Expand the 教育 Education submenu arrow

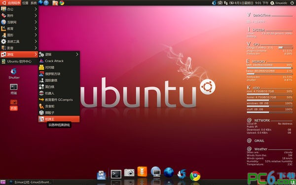coord(36,29)
